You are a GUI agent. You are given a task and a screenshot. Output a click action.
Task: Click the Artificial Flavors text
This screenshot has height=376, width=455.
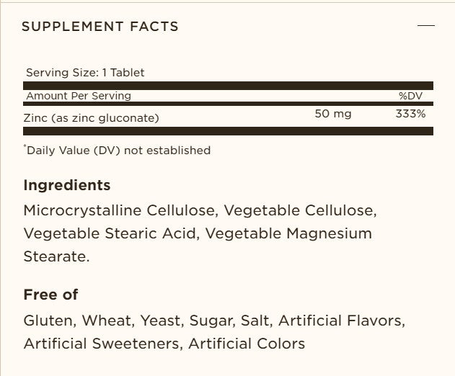tap(337, 320)
